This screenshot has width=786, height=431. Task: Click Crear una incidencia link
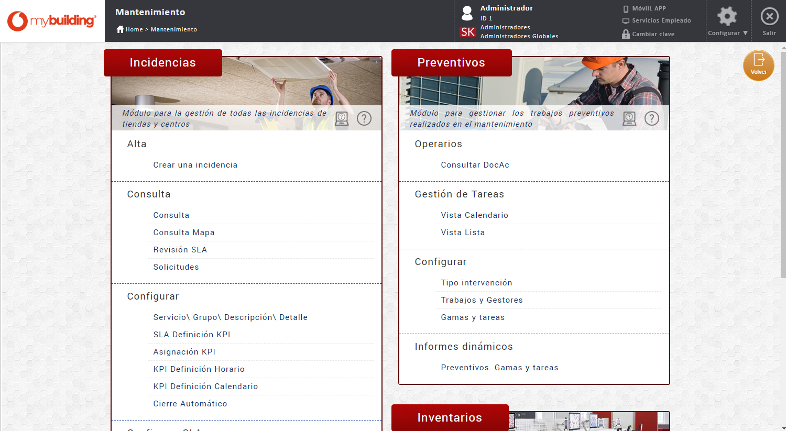195,165
